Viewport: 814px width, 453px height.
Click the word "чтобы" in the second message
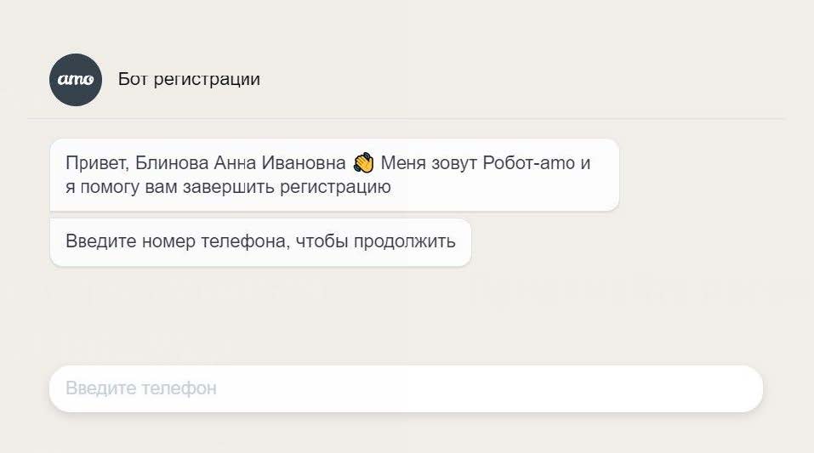pos(317,241)
